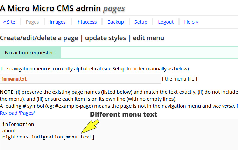Image resolution: width=238 pixels, height=150 pixels.
Task: Click the Re-load 'Pages' link
Action: point(17,113)
